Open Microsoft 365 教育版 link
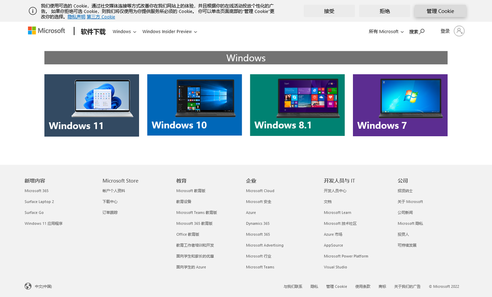The width and height of the screenshot is (492, 297). (x=195, y=224)
